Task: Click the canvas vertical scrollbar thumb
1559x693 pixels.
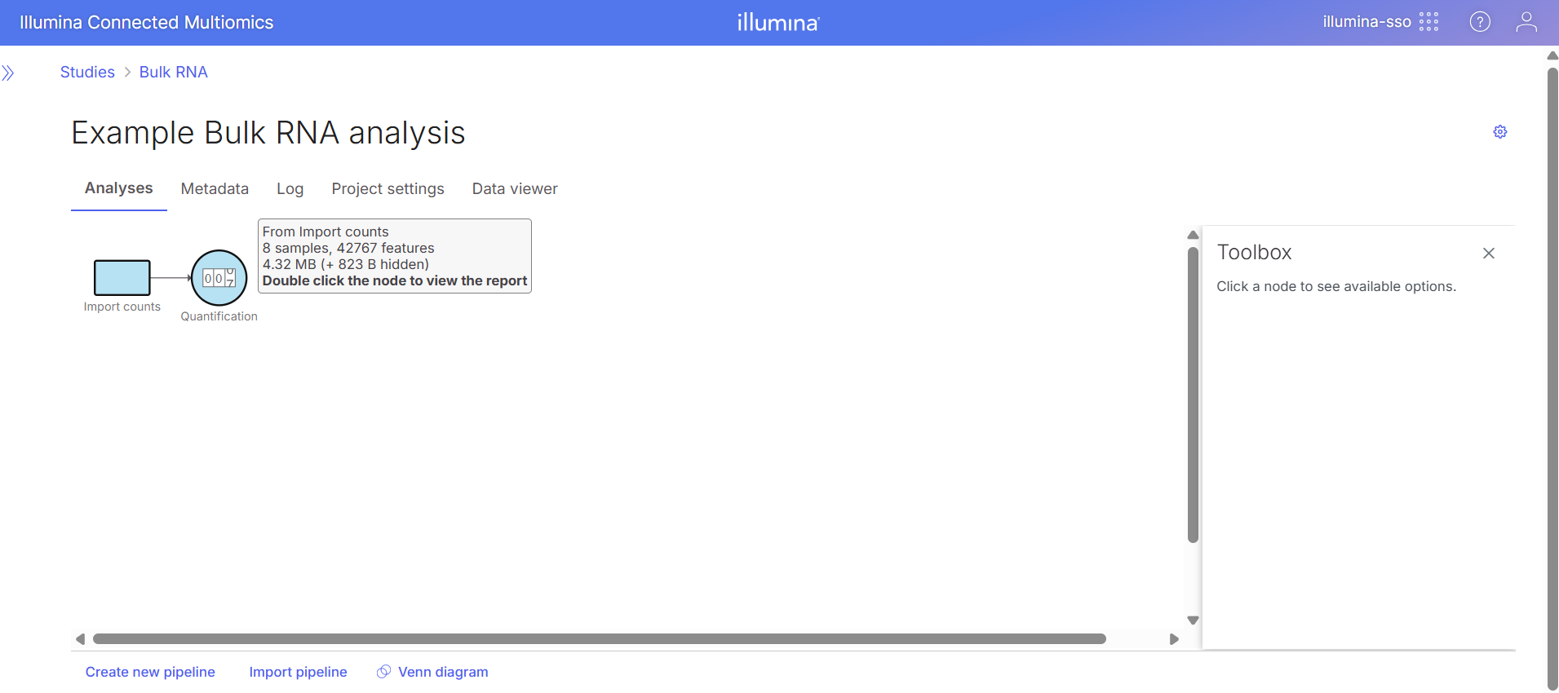Action: [1193, 395]
